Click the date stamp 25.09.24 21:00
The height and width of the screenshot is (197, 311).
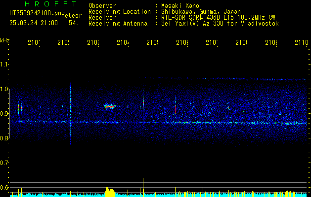point(34,23)
